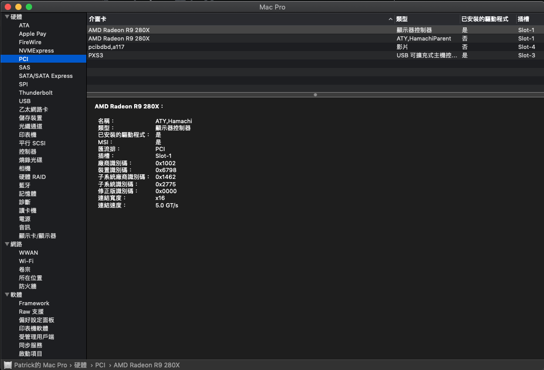This screenshot has width=544, height=370.
Task: Select 偏好設定面板 in the sidebar
Action: (36, 320)
